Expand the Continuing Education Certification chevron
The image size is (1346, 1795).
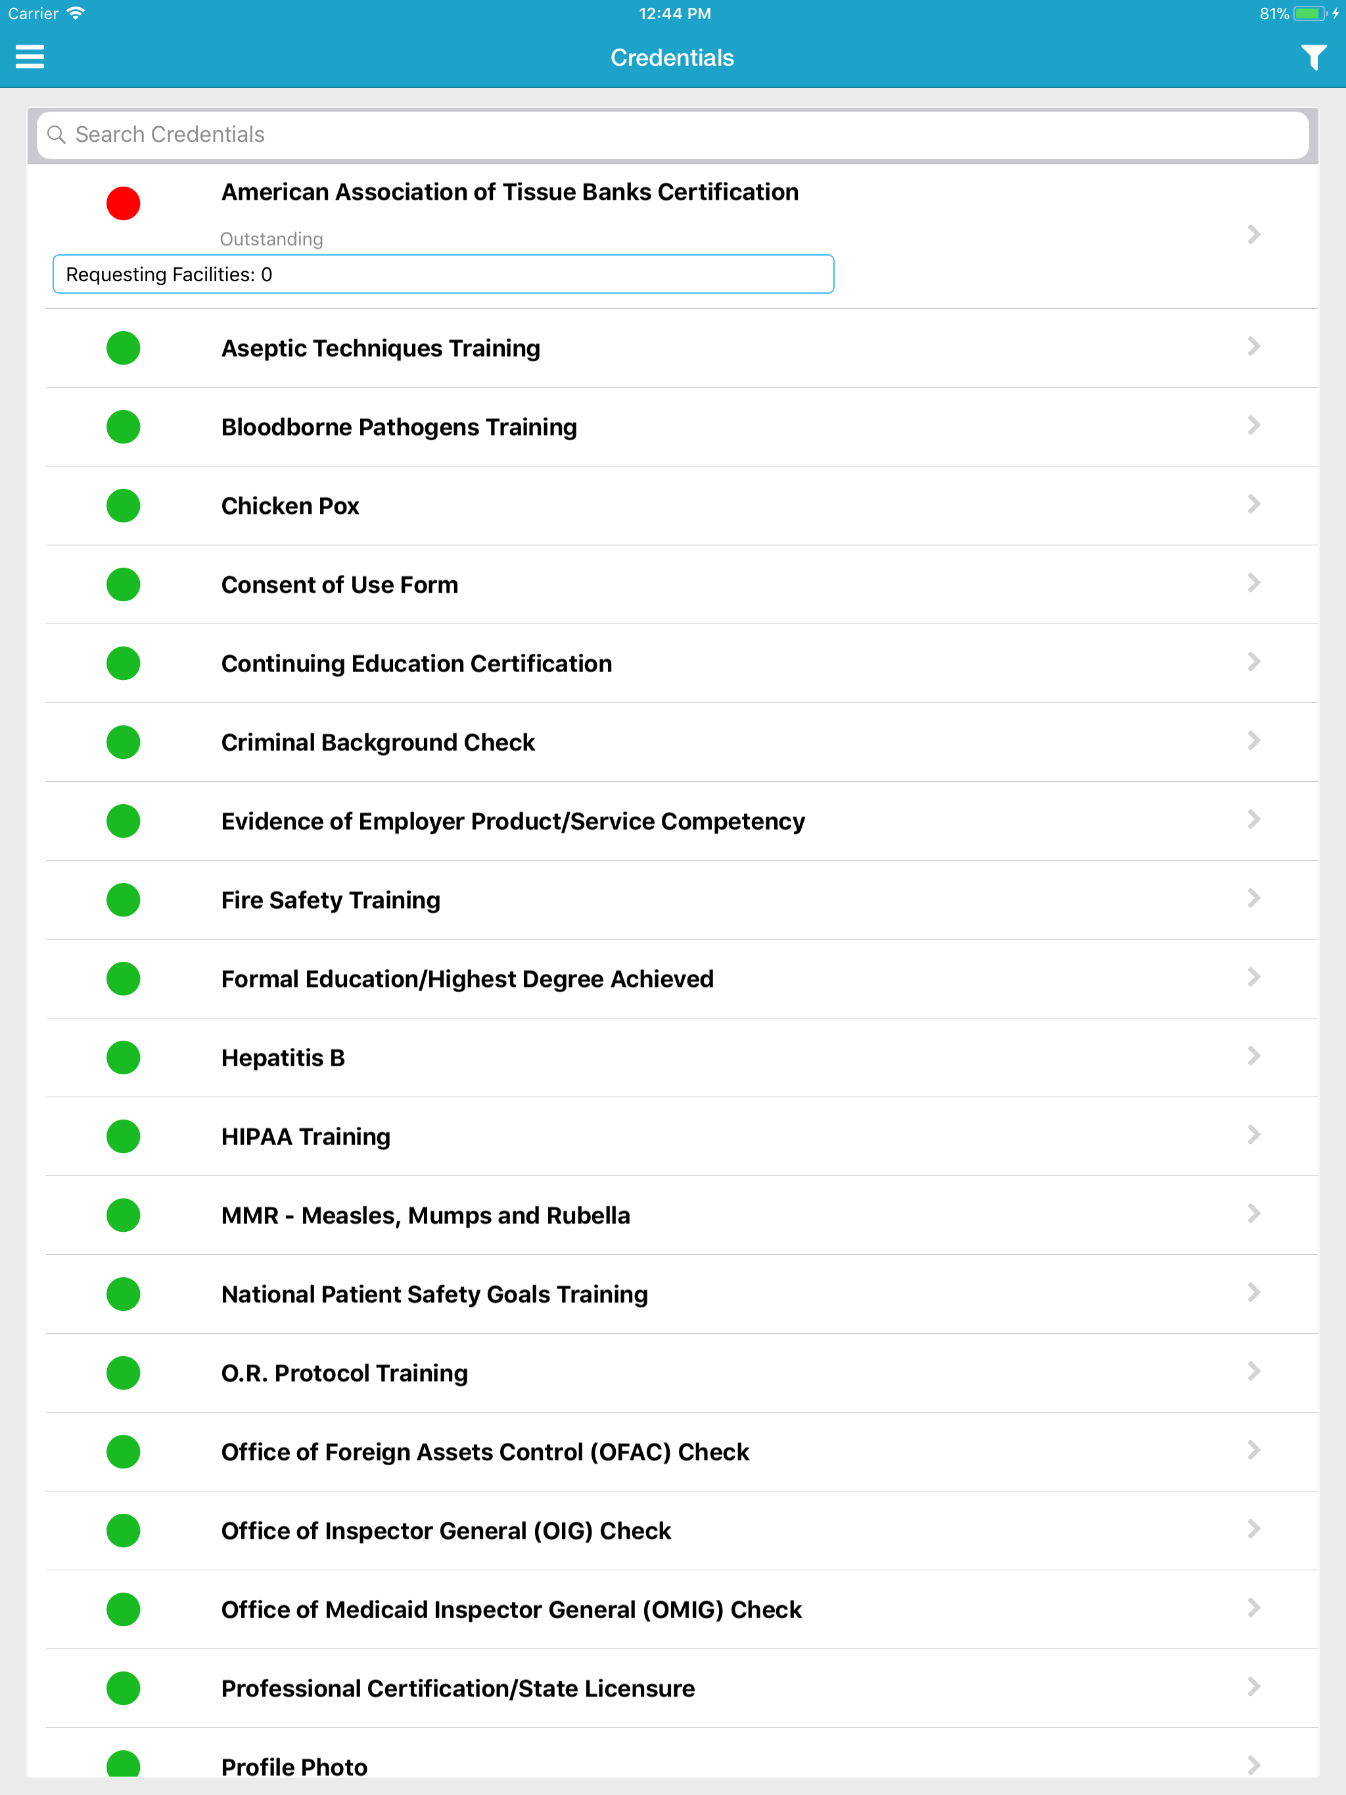tap(1253, 663)
